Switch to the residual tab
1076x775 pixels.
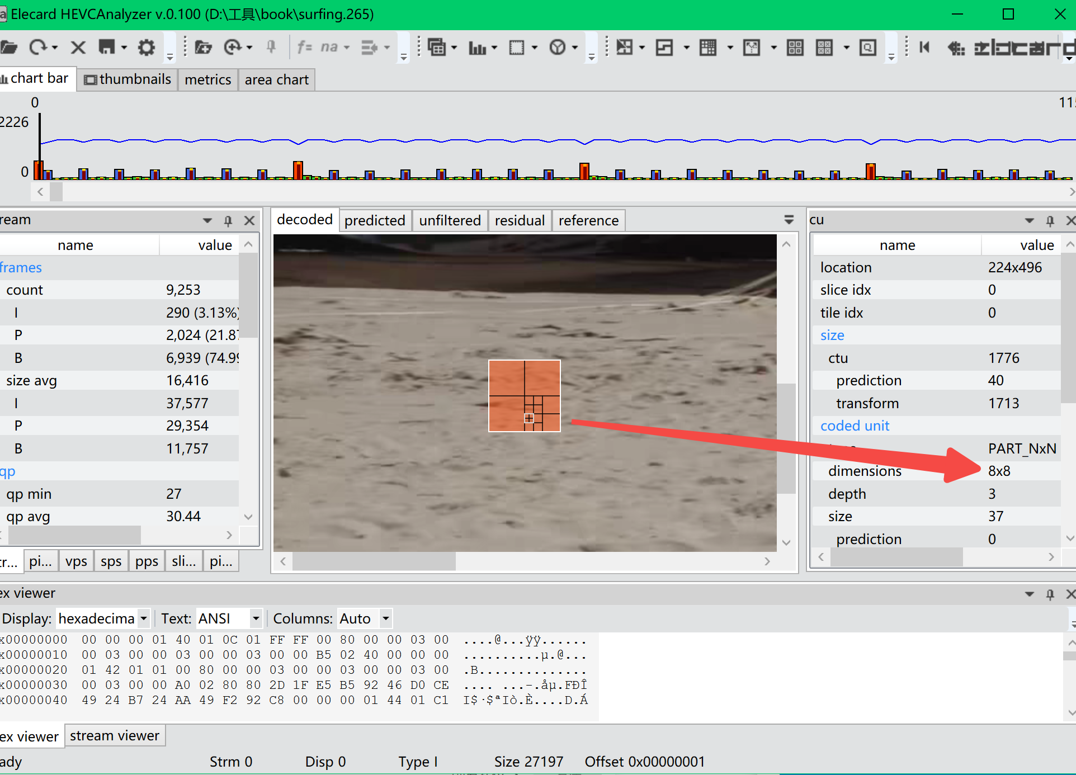coord(520,221)
